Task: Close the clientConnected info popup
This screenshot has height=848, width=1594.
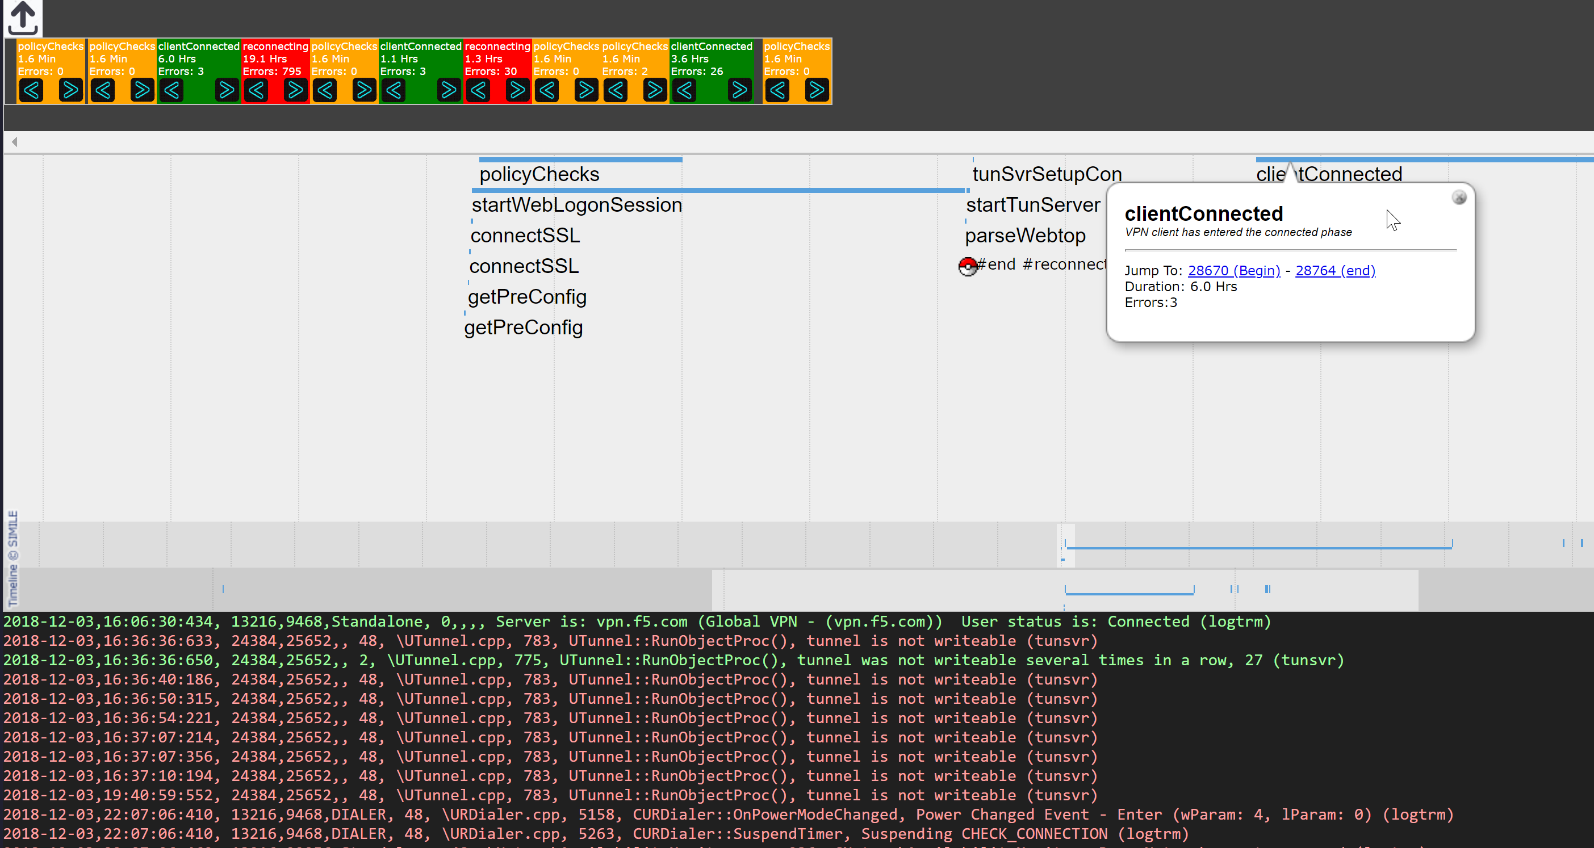Action: (x=1458, y=198)
